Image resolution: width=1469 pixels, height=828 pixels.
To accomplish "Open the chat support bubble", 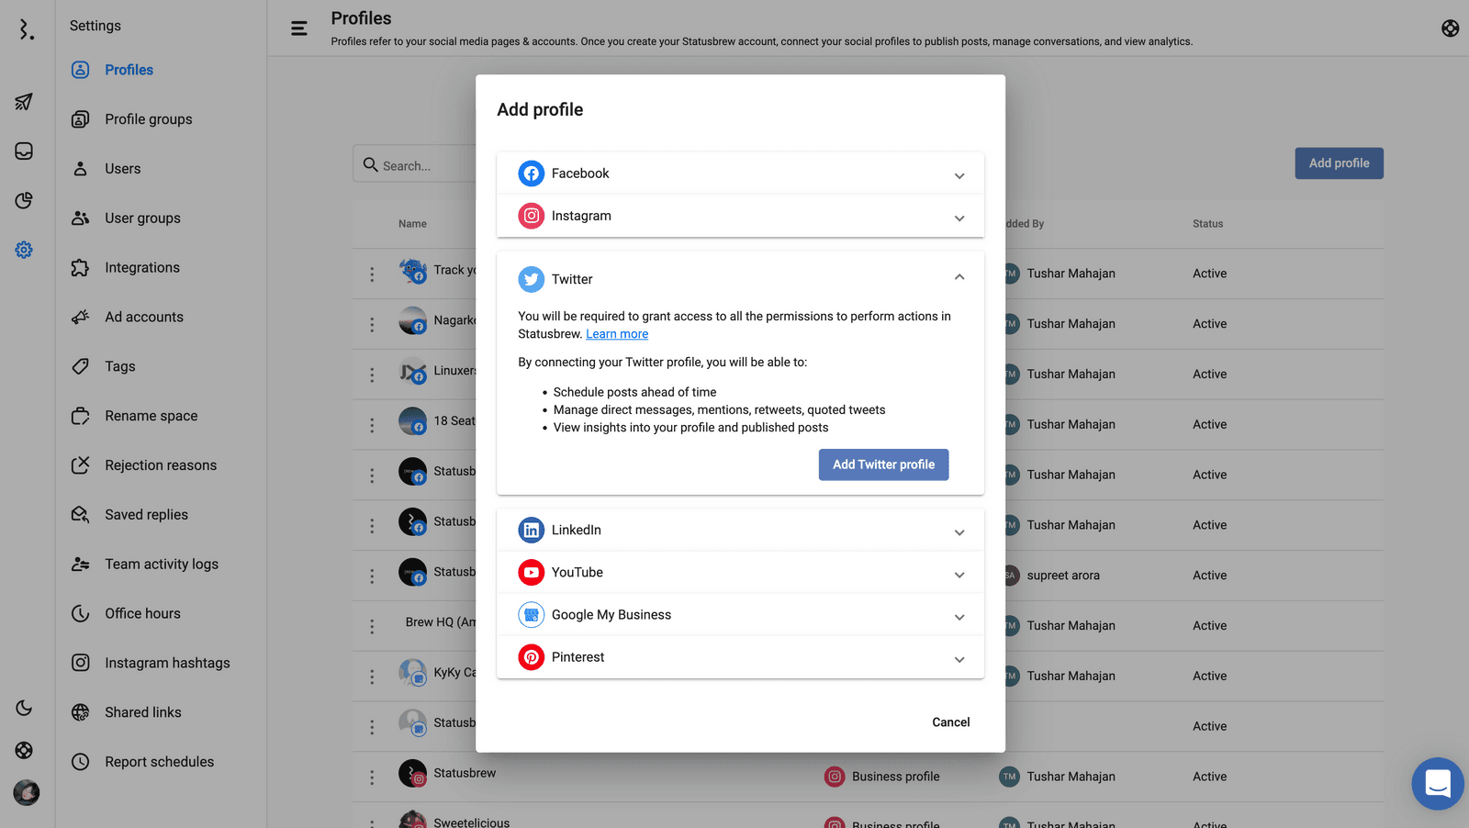I will tap(1437, 783).
